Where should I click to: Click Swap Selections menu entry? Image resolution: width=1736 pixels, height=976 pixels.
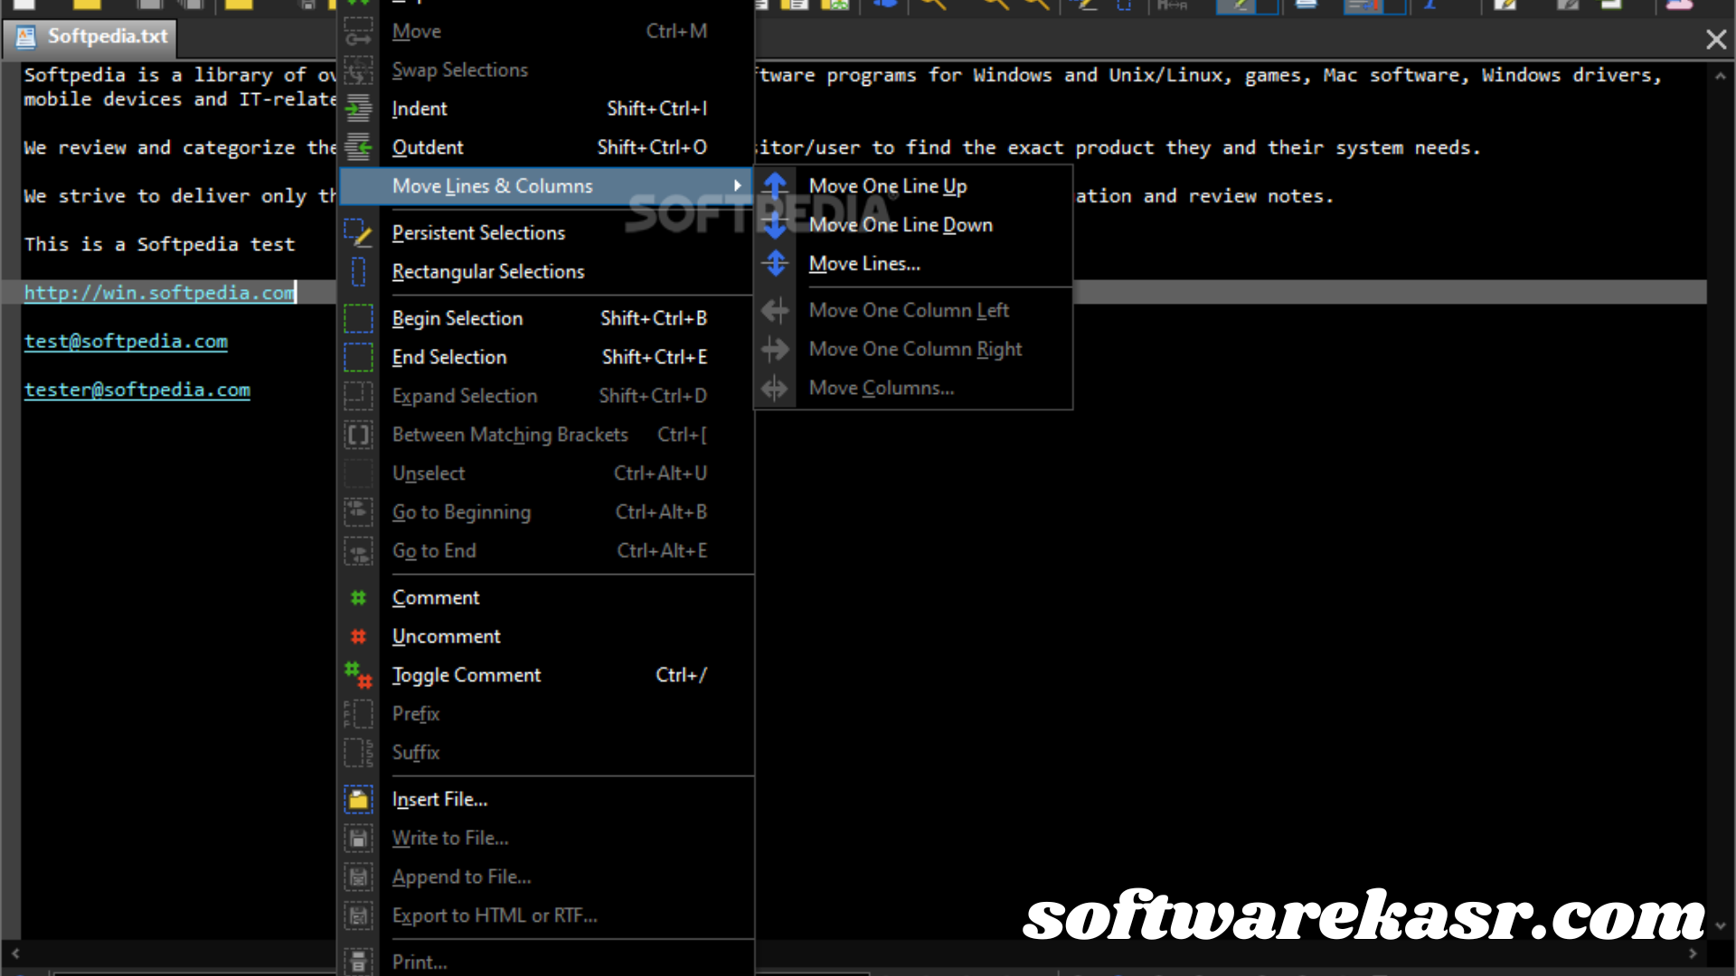tap(546, 70)
